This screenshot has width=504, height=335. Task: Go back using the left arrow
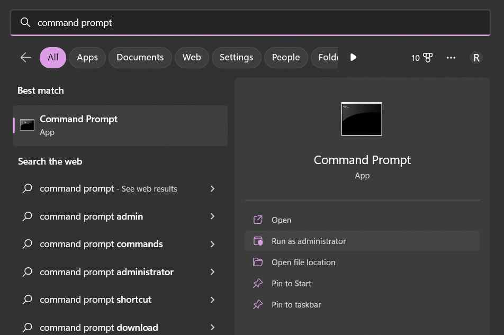tap(26, 58)
